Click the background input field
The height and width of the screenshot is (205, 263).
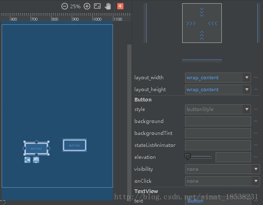point(218,121)
